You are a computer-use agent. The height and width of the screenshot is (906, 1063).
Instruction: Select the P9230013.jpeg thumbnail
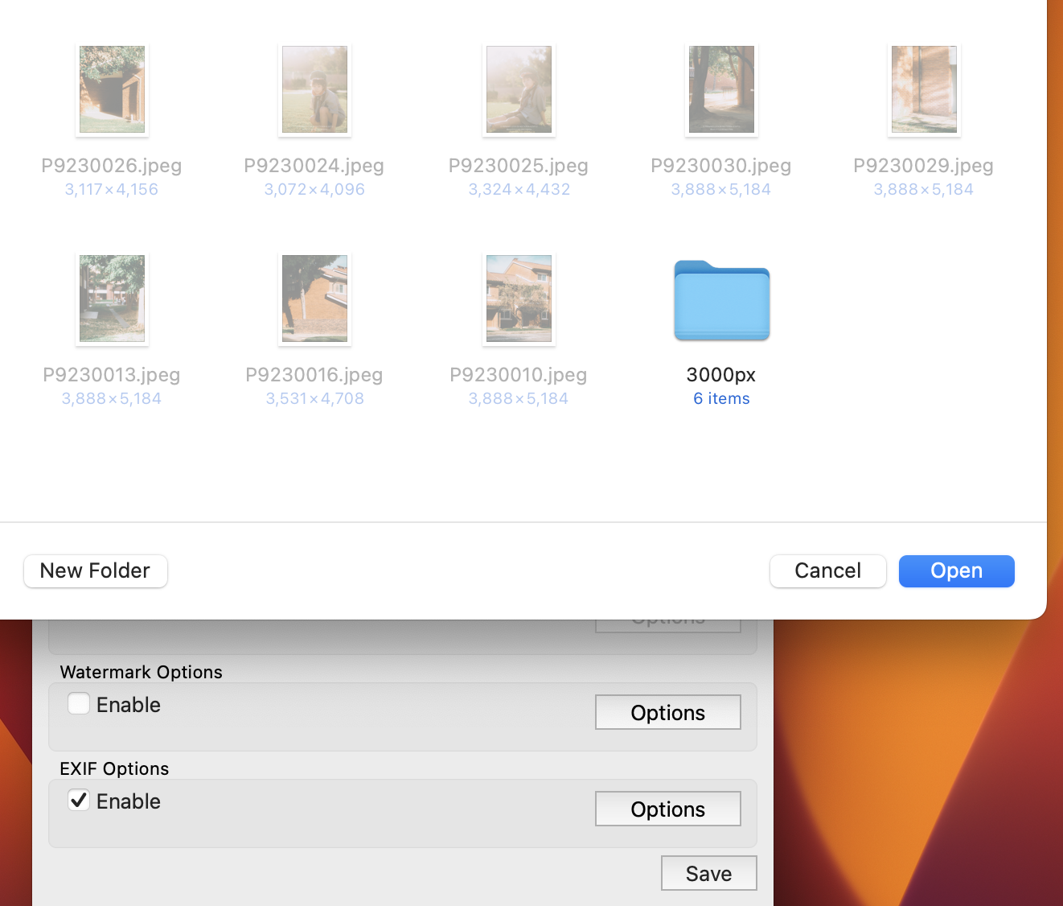[112, 299]
